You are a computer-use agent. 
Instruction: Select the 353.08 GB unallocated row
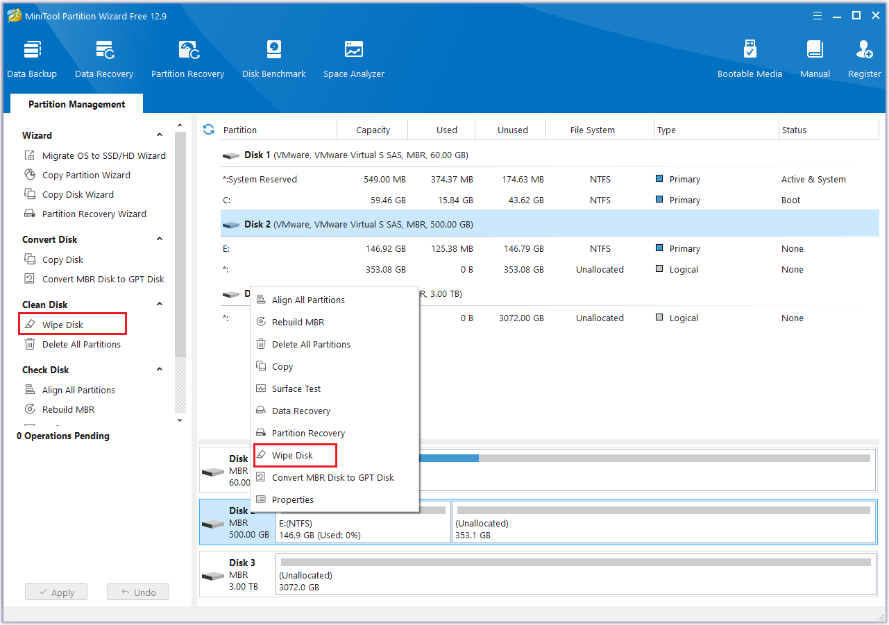(550, 270)
